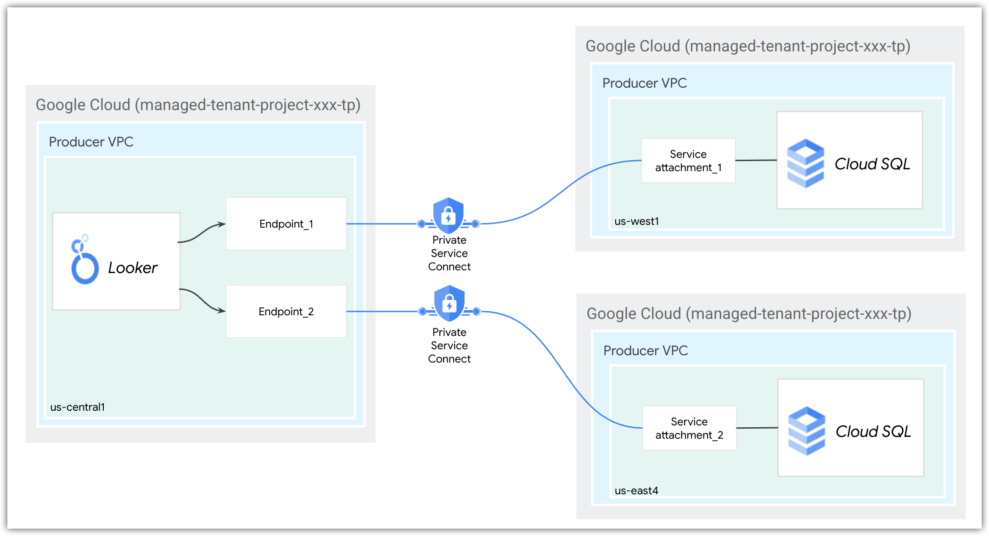
Task: Click the left Google Cloud project title
Action: (x=198, y=105)
